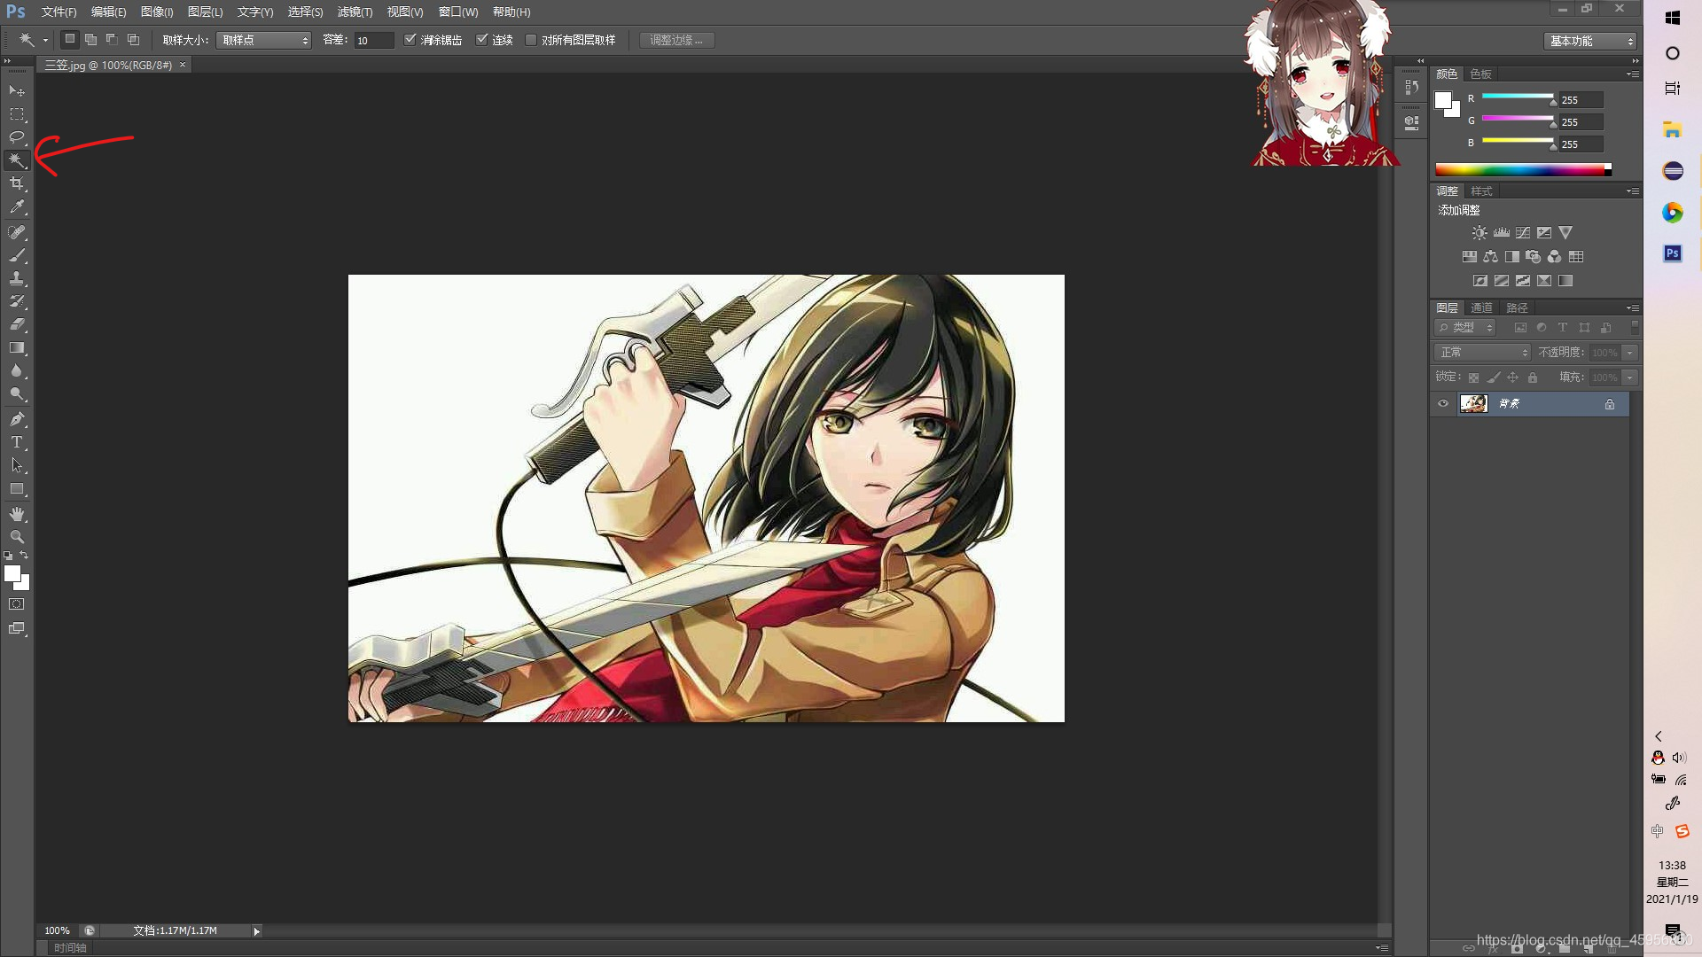
Task: Select the Crop tool
Action: pos(17,183)
